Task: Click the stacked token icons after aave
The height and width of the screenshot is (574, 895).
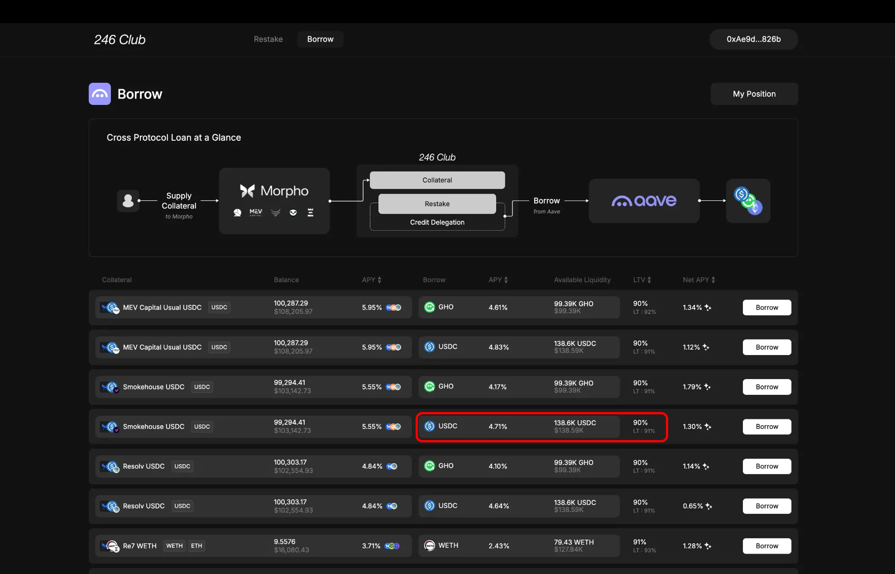Action: click(748, 200)
